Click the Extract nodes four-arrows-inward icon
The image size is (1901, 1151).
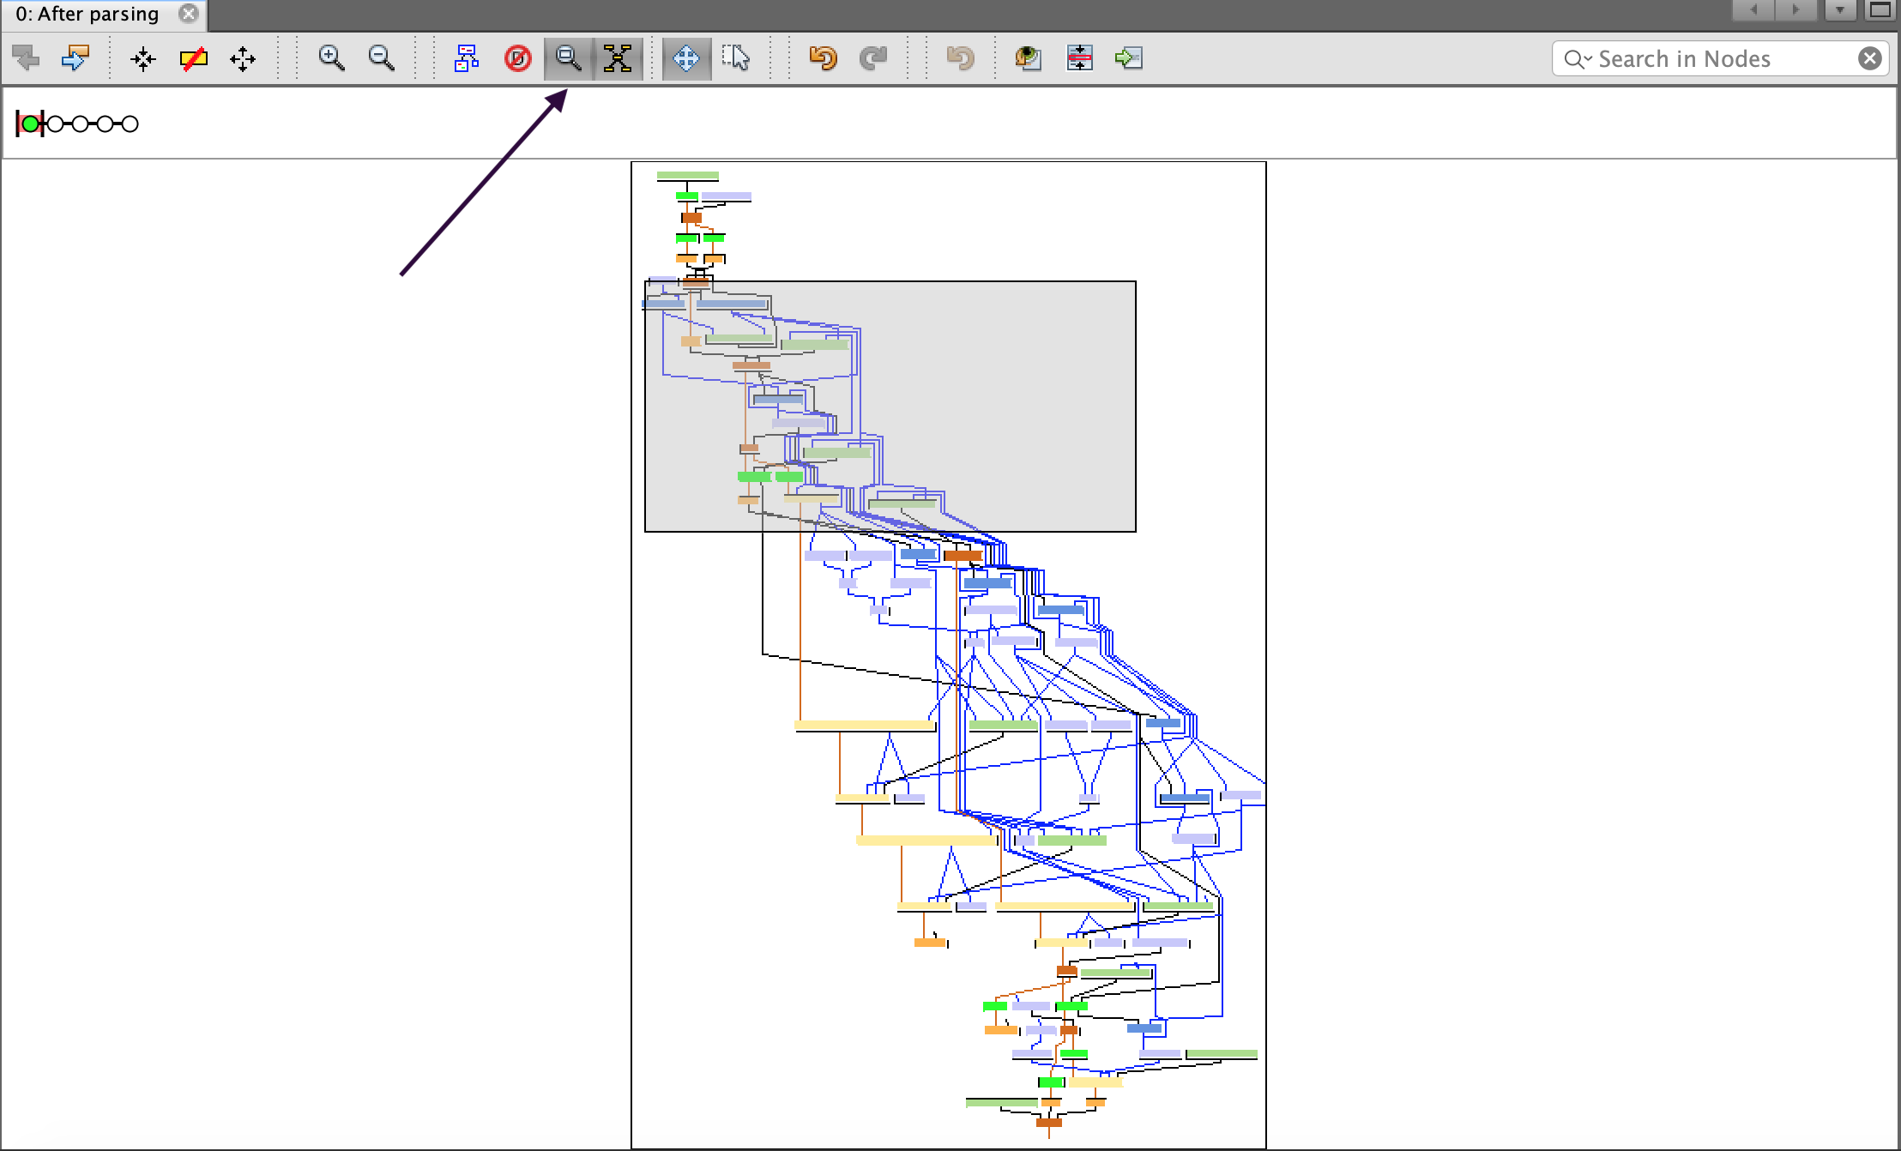coord(143,58)
